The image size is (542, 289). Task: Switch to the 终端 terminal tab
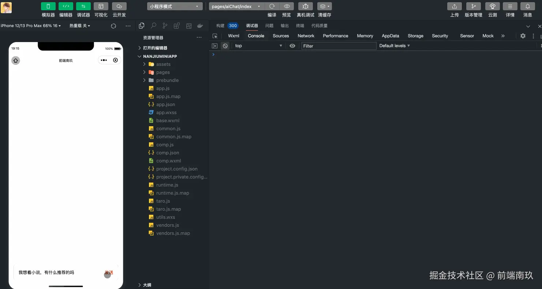point(300,26)
